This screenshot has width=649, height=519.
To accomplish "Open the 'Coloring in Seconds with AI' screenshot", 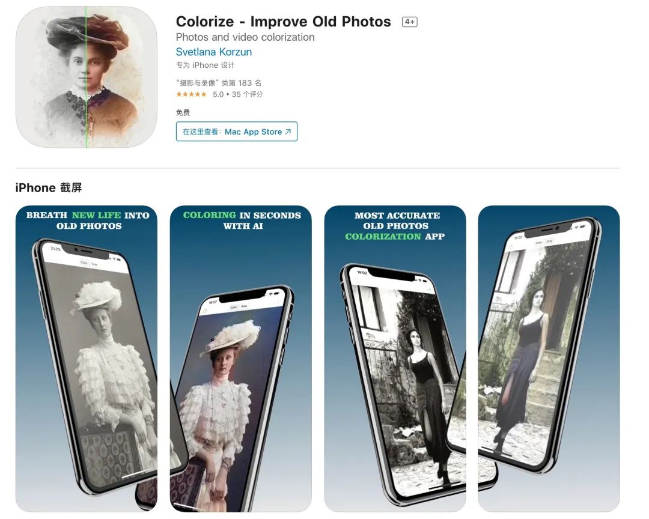I will (x=240, y=359).
